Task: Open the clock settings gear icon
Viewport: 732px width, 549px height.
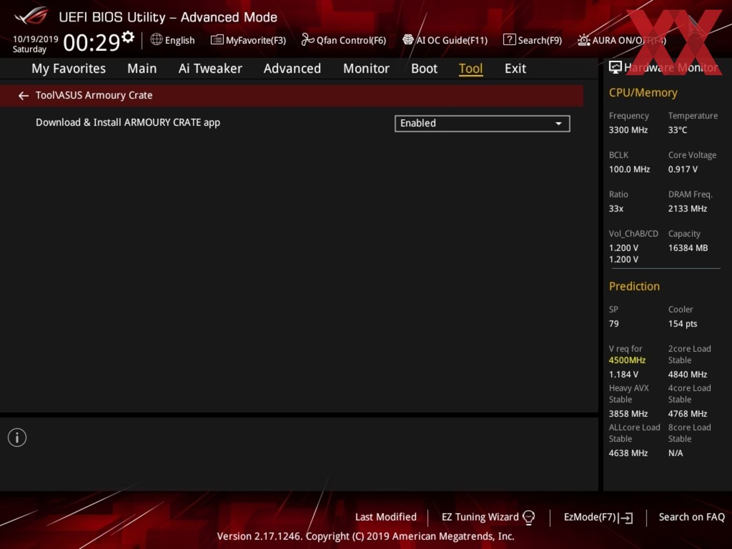Action: coord(128,37)
